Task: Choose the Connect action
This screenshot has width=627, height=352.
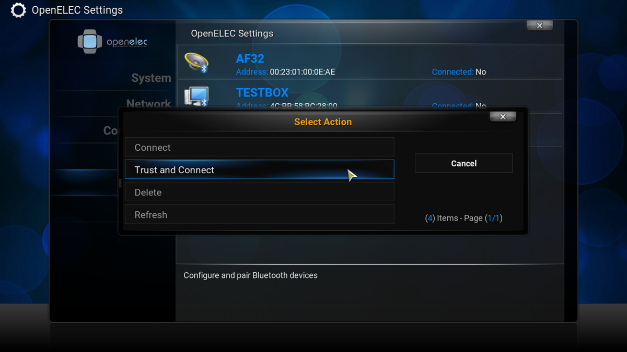Action: [259, 147]
